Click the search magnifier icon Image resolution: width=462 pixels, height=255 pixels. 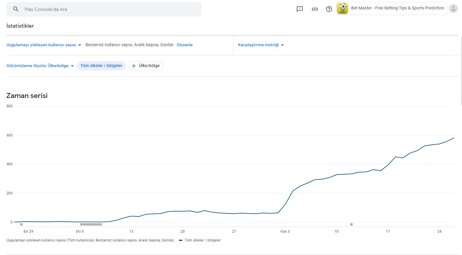(16, 9)
